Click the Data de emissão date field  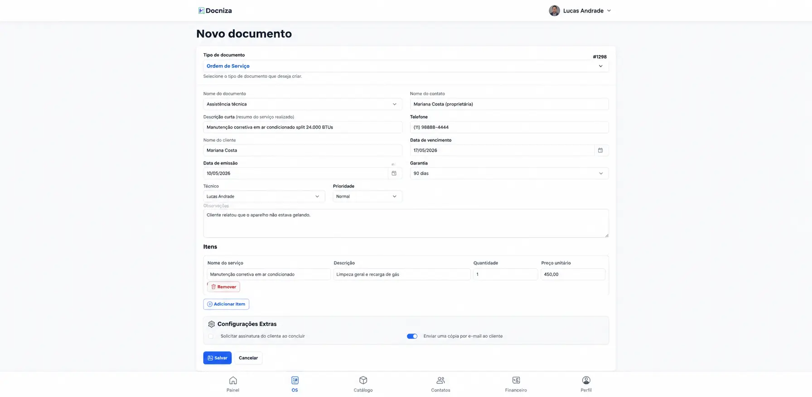(295, 173)
